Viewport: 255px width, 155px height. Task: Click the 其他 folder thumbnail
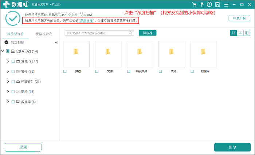point(76,54)
